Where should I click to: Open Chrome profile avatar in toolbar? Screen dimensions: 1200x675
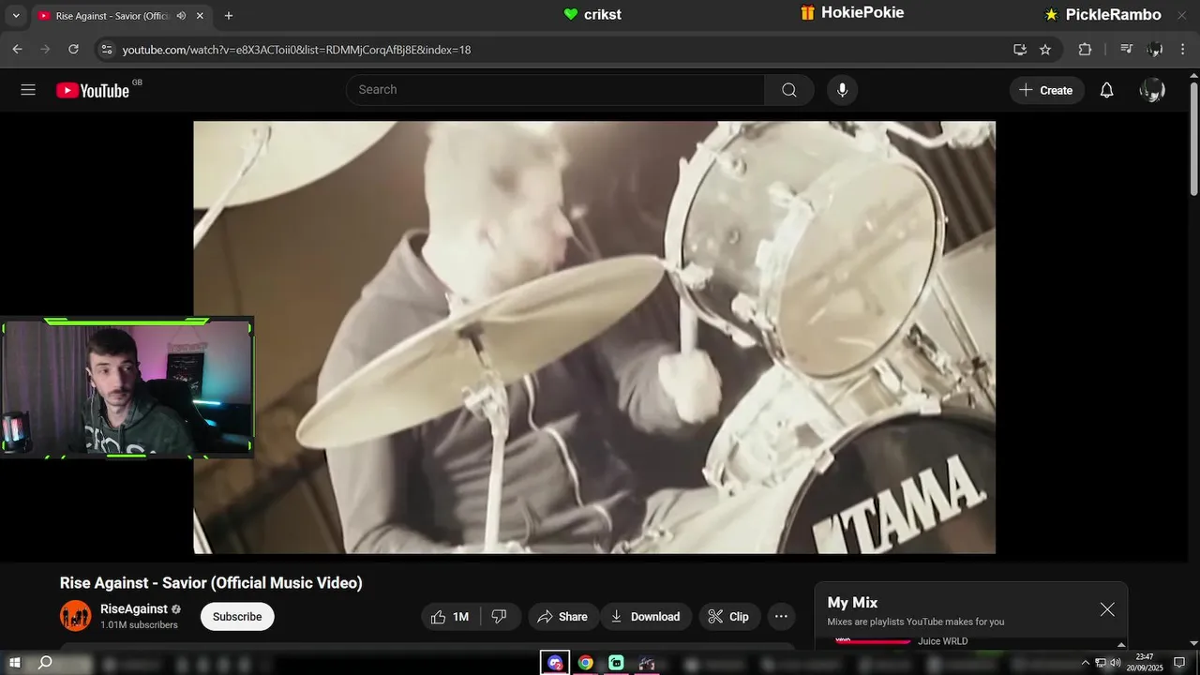pos(1155,49)
